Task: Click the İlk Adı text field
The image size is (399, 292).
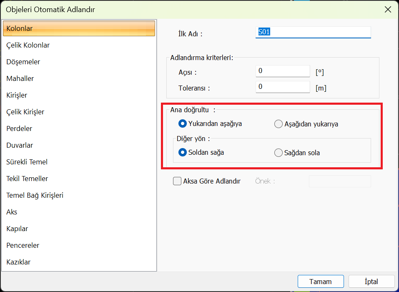Action: [313, 32]
